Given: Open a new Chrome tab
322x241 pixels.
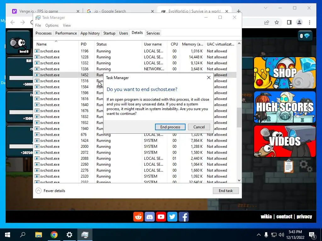Looking at the screenshot, I should 238,11.
